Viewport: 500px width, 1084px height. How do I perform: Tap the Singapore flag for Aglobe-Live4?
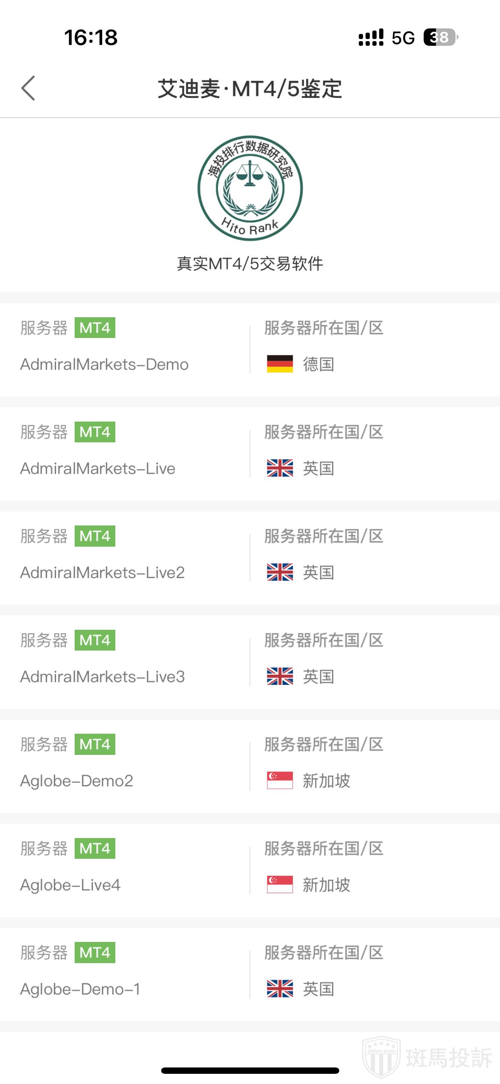tap(280, 885)
